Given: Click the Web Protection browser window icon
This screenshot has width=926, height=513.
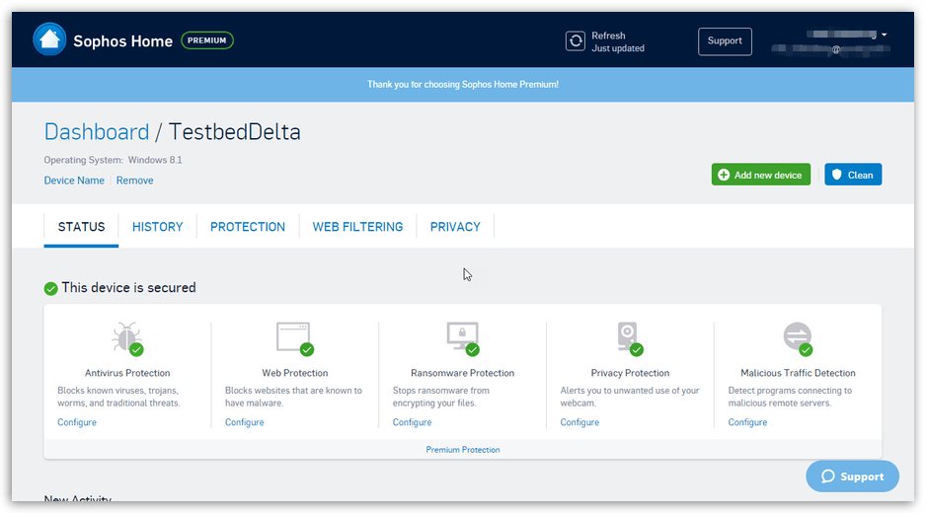Looking at the screenshot, I should click(x=295, y=338).
